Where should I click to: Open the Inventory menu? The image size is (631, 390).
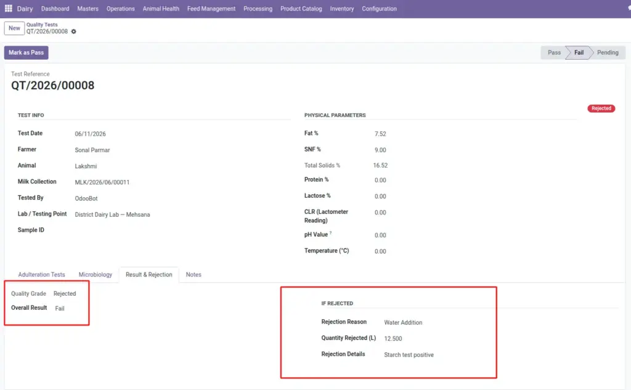[342, 9]
